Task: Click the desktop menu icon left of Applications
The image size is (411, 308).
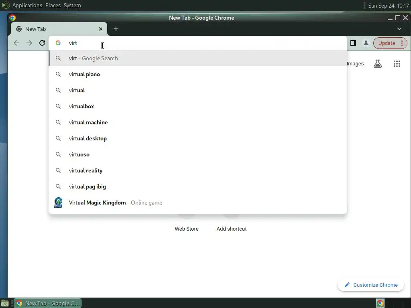Action: pyautogui.click(x=6, y=5)
